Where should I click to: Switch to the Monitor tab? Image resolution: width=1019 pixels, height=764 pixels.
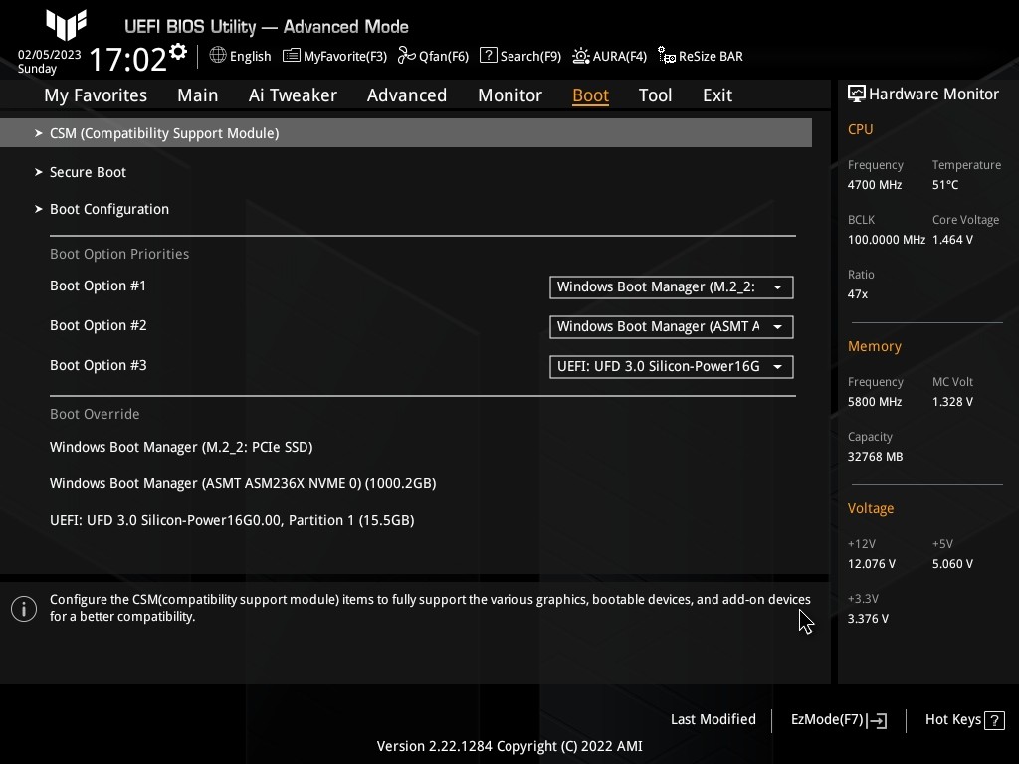tap(509, 95)
